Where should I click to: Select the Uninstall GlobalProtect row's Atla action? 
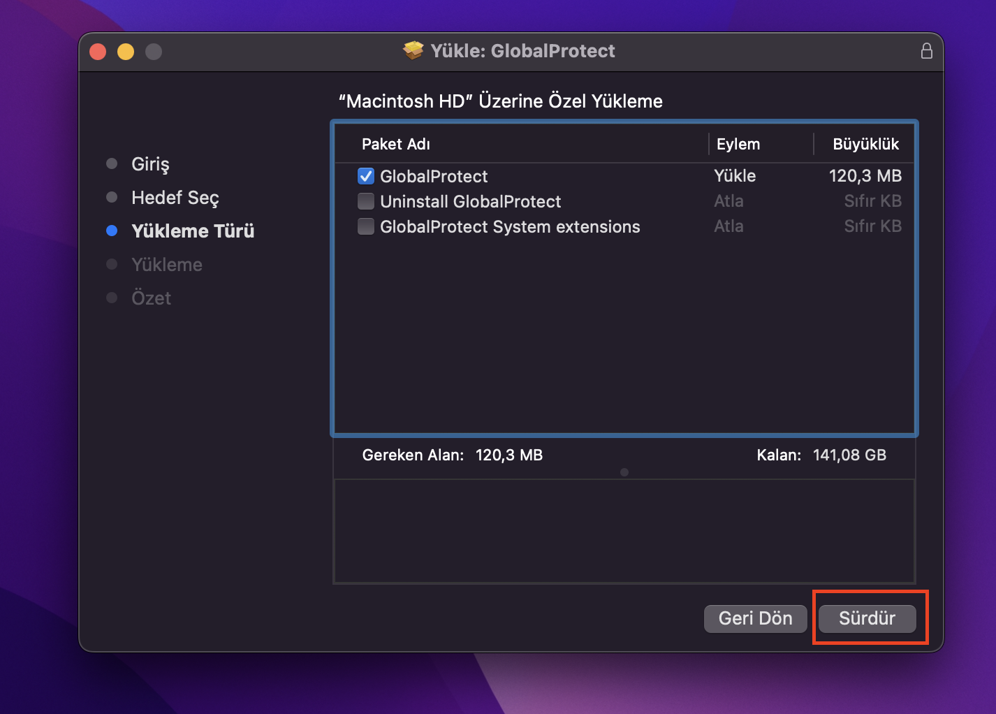[x=728, y=201]
